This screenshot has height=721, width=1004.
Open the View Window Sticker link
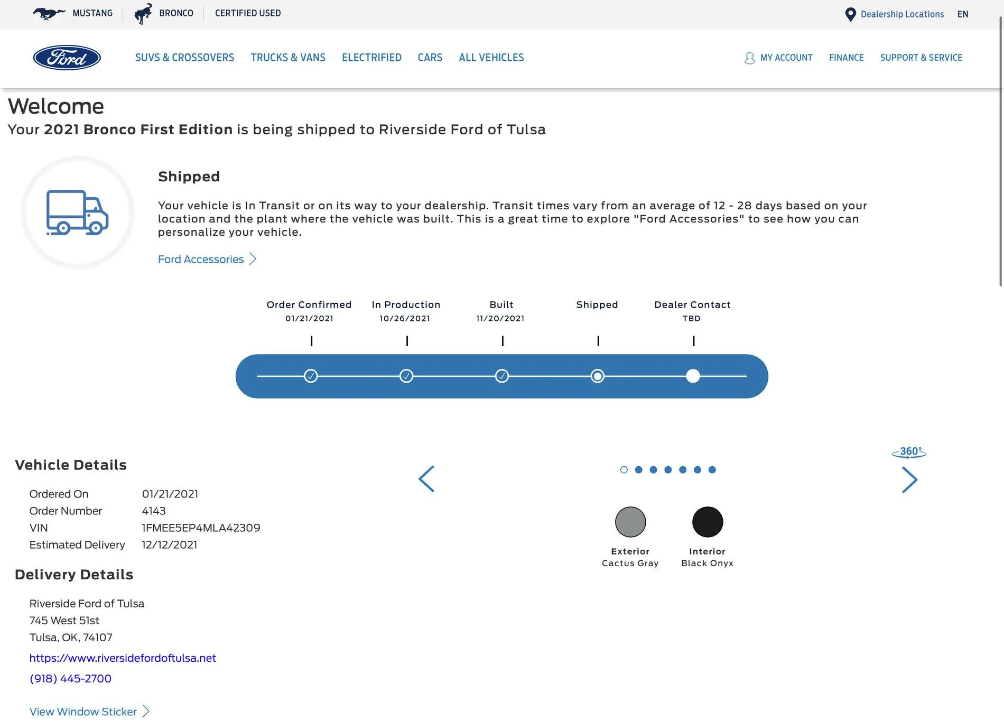pyautogui.click(x=83, y=711)
